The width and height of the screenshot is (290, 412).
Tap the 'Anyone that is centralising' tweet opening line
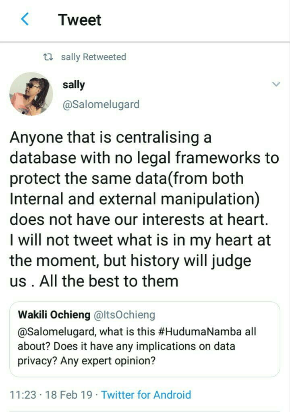coord(110,138)
